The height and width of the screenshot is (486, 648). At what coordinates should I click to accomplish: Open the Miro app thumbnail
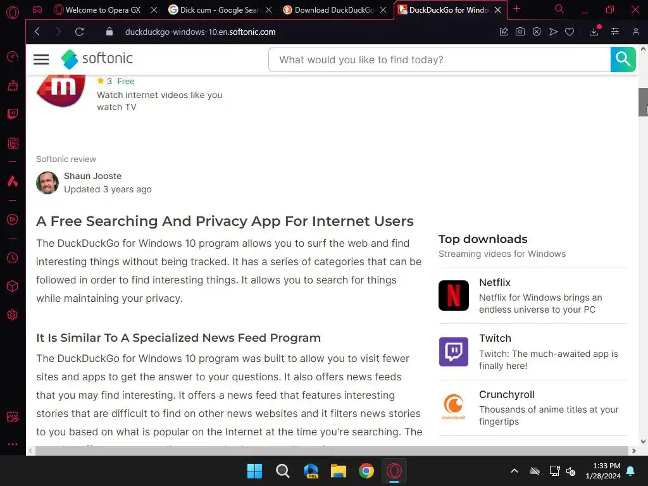pos(61,90)
